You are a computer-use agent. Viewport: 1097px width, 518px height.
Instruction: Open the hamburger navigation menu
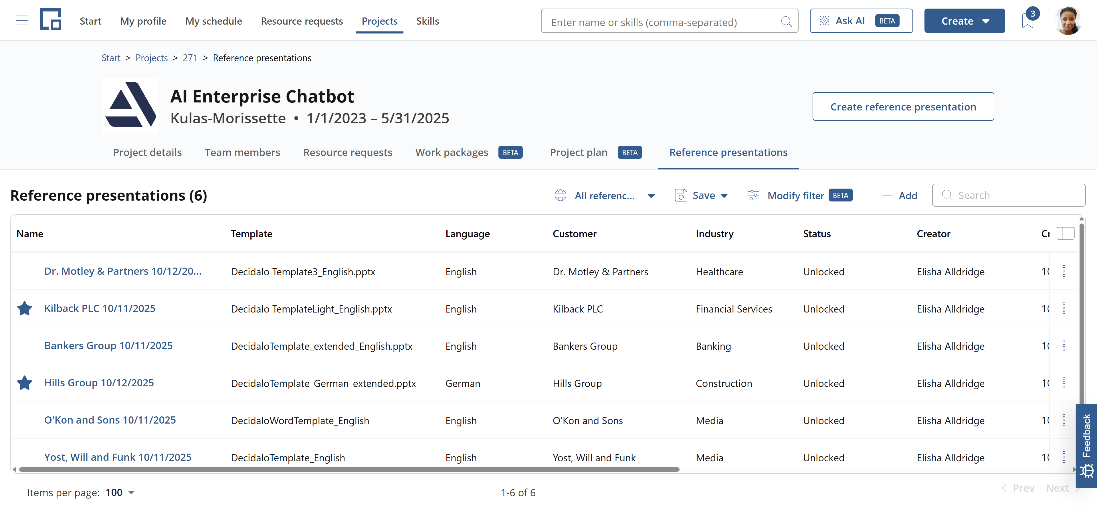[22, 20]
